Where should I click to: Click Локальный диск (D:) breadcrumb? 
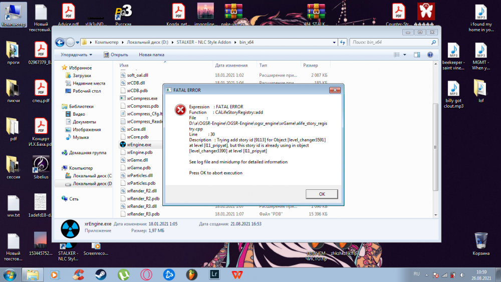[147, 42]
